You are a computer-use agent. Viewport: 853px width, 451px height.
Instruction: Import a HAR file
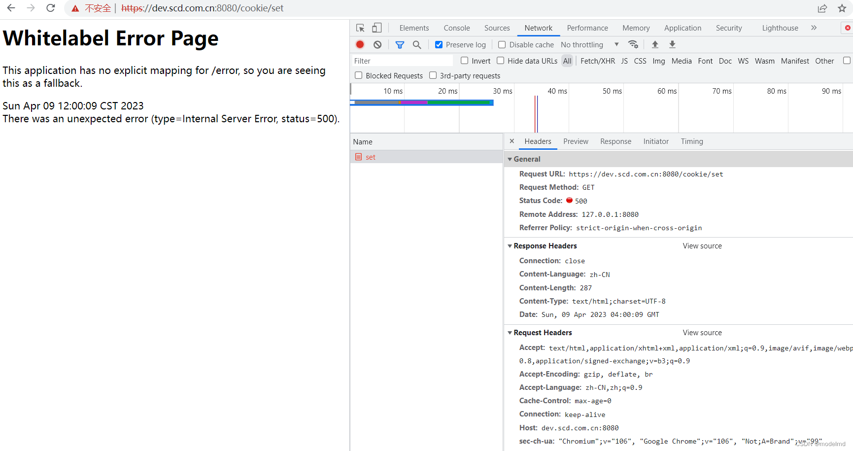coord(655,44)
